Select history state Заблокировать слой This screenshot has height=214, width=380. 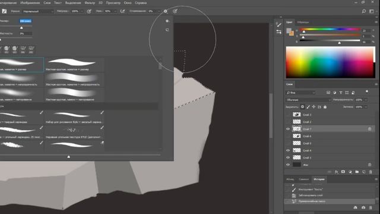click(x=311, y=196)
